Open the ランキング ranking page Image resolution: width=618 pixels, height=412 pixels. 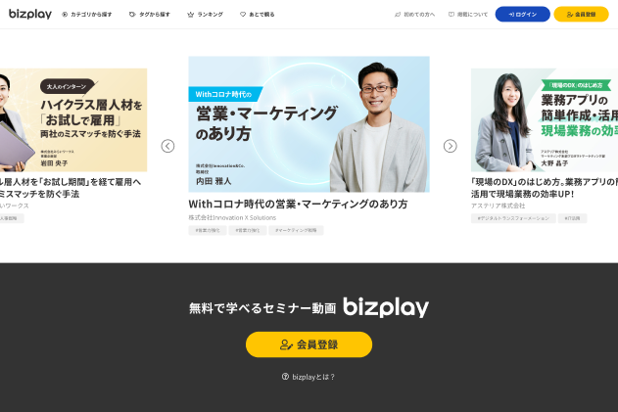point(205,14)
